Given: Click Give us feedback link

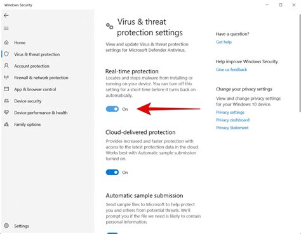Looking at the screenshot, I should point(231,70).
